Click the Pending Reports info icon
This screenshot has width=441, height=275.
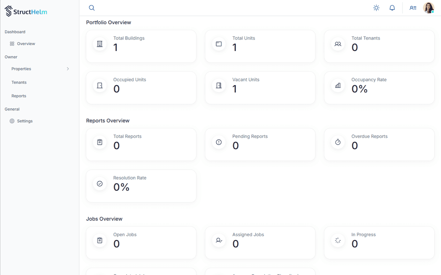[219, 142]
